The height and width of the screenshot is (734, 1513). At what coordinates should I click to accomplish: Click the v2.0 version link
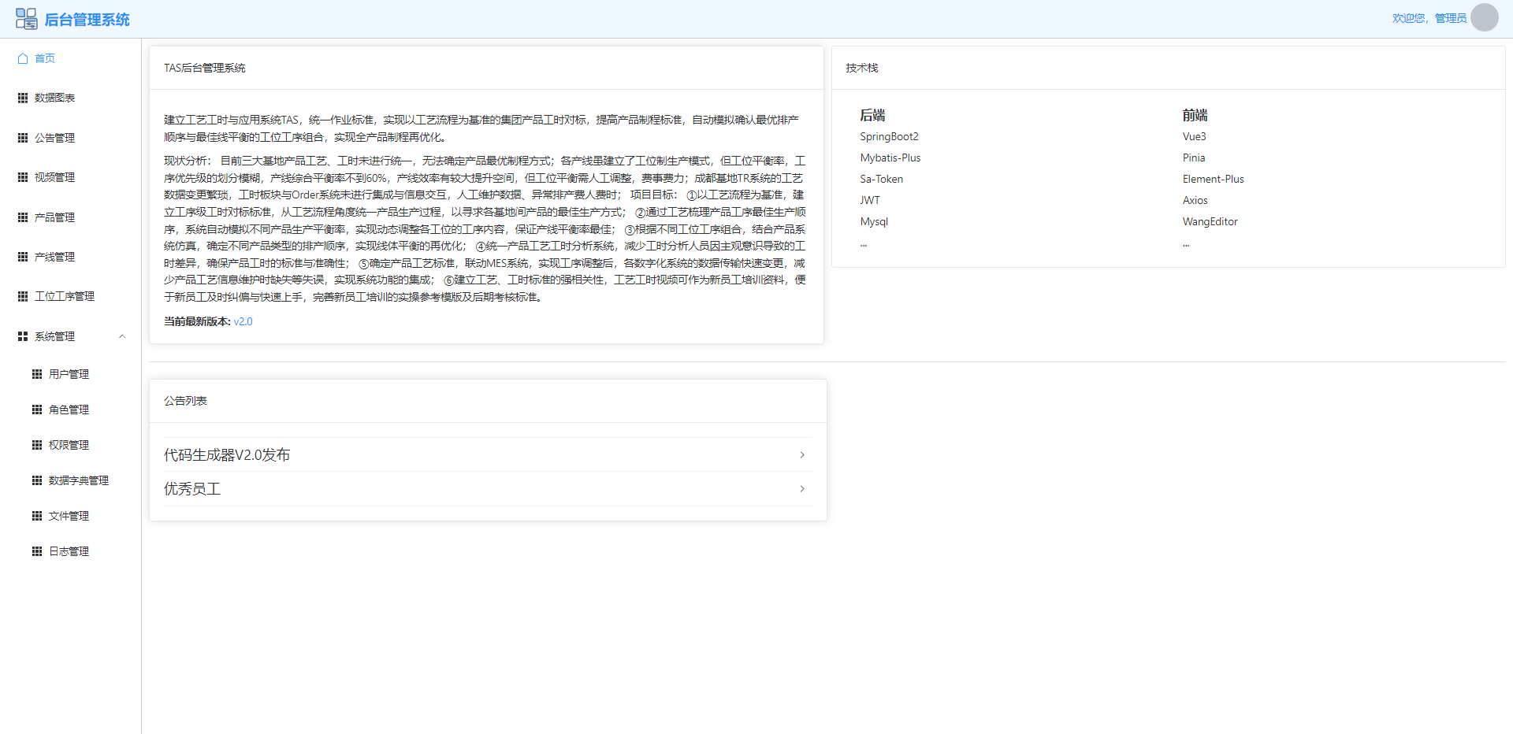243,321
